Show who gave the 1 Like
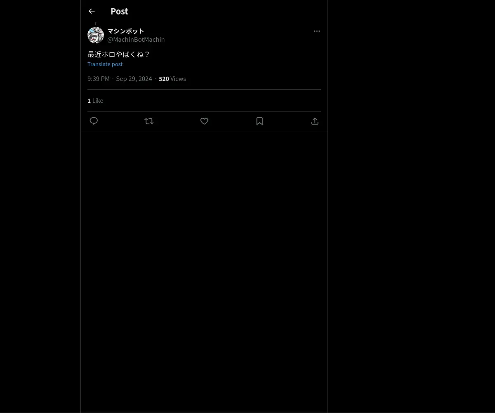This screenshot has width=495, height=413. pos(95,100)
